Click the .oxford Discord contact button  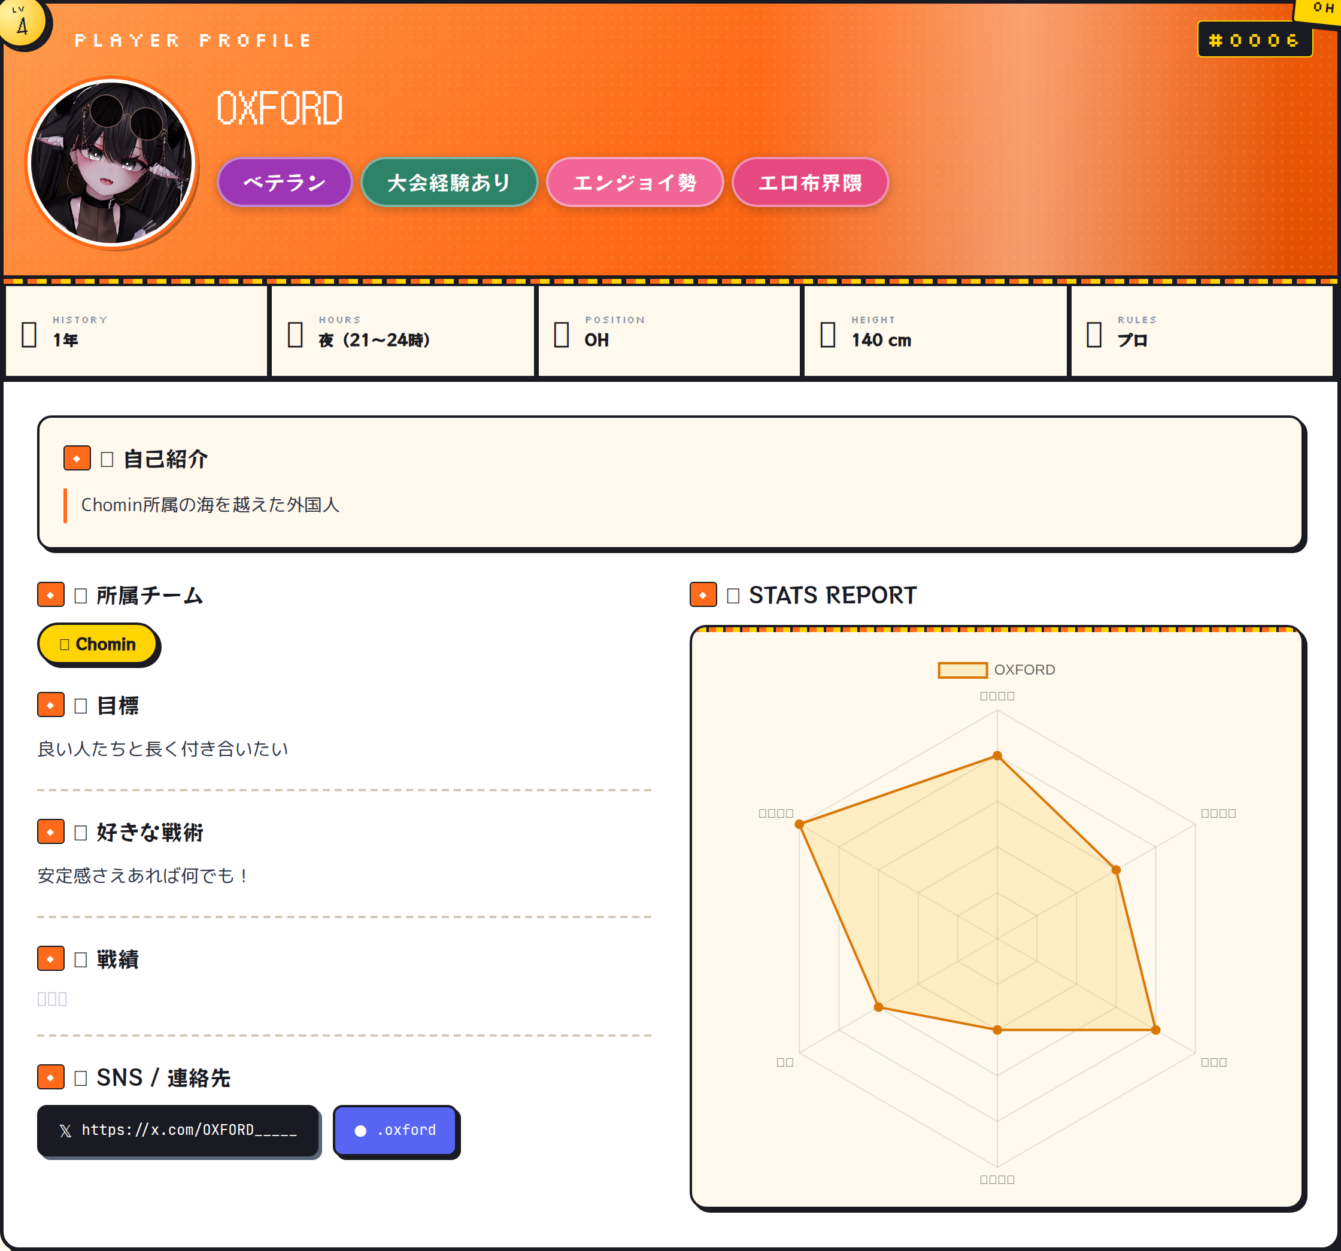(396, 1130)
